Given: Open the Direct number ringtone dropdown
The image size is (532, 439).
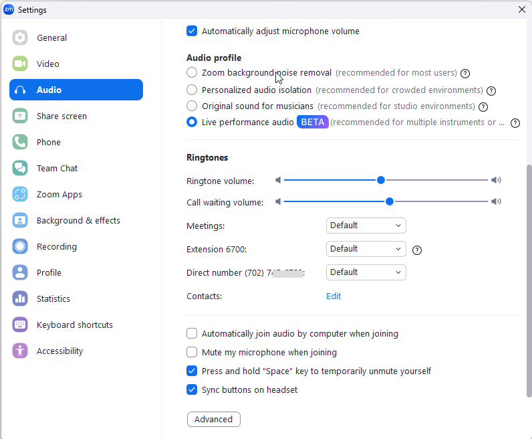Looking at the screenshot, I should pos(366,272).
